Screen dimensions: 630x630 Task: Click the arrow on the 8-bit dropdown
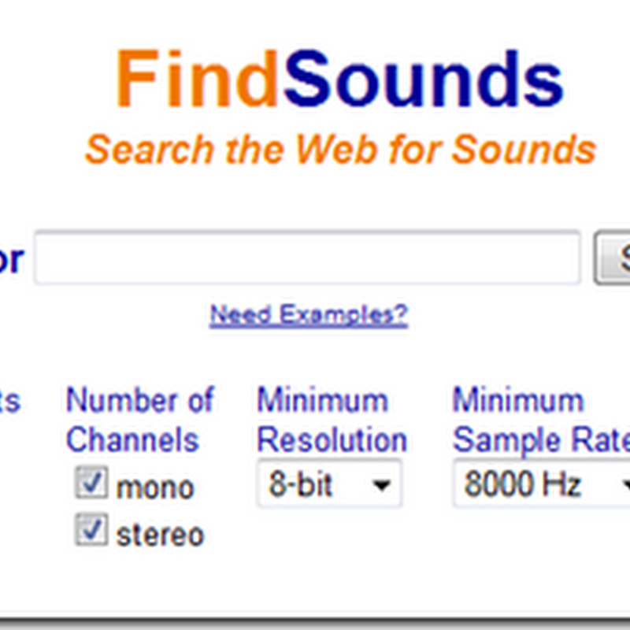click(381, 485)
